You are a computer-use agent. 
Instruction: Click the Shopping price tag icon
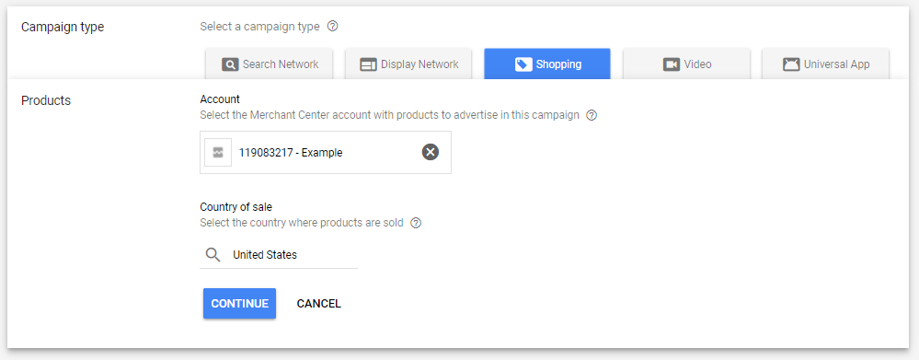coord(523,64)
